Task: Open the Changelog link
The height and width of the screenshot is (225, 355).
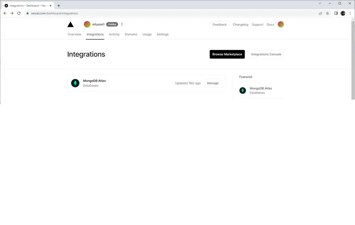Action: coord(240,25)
